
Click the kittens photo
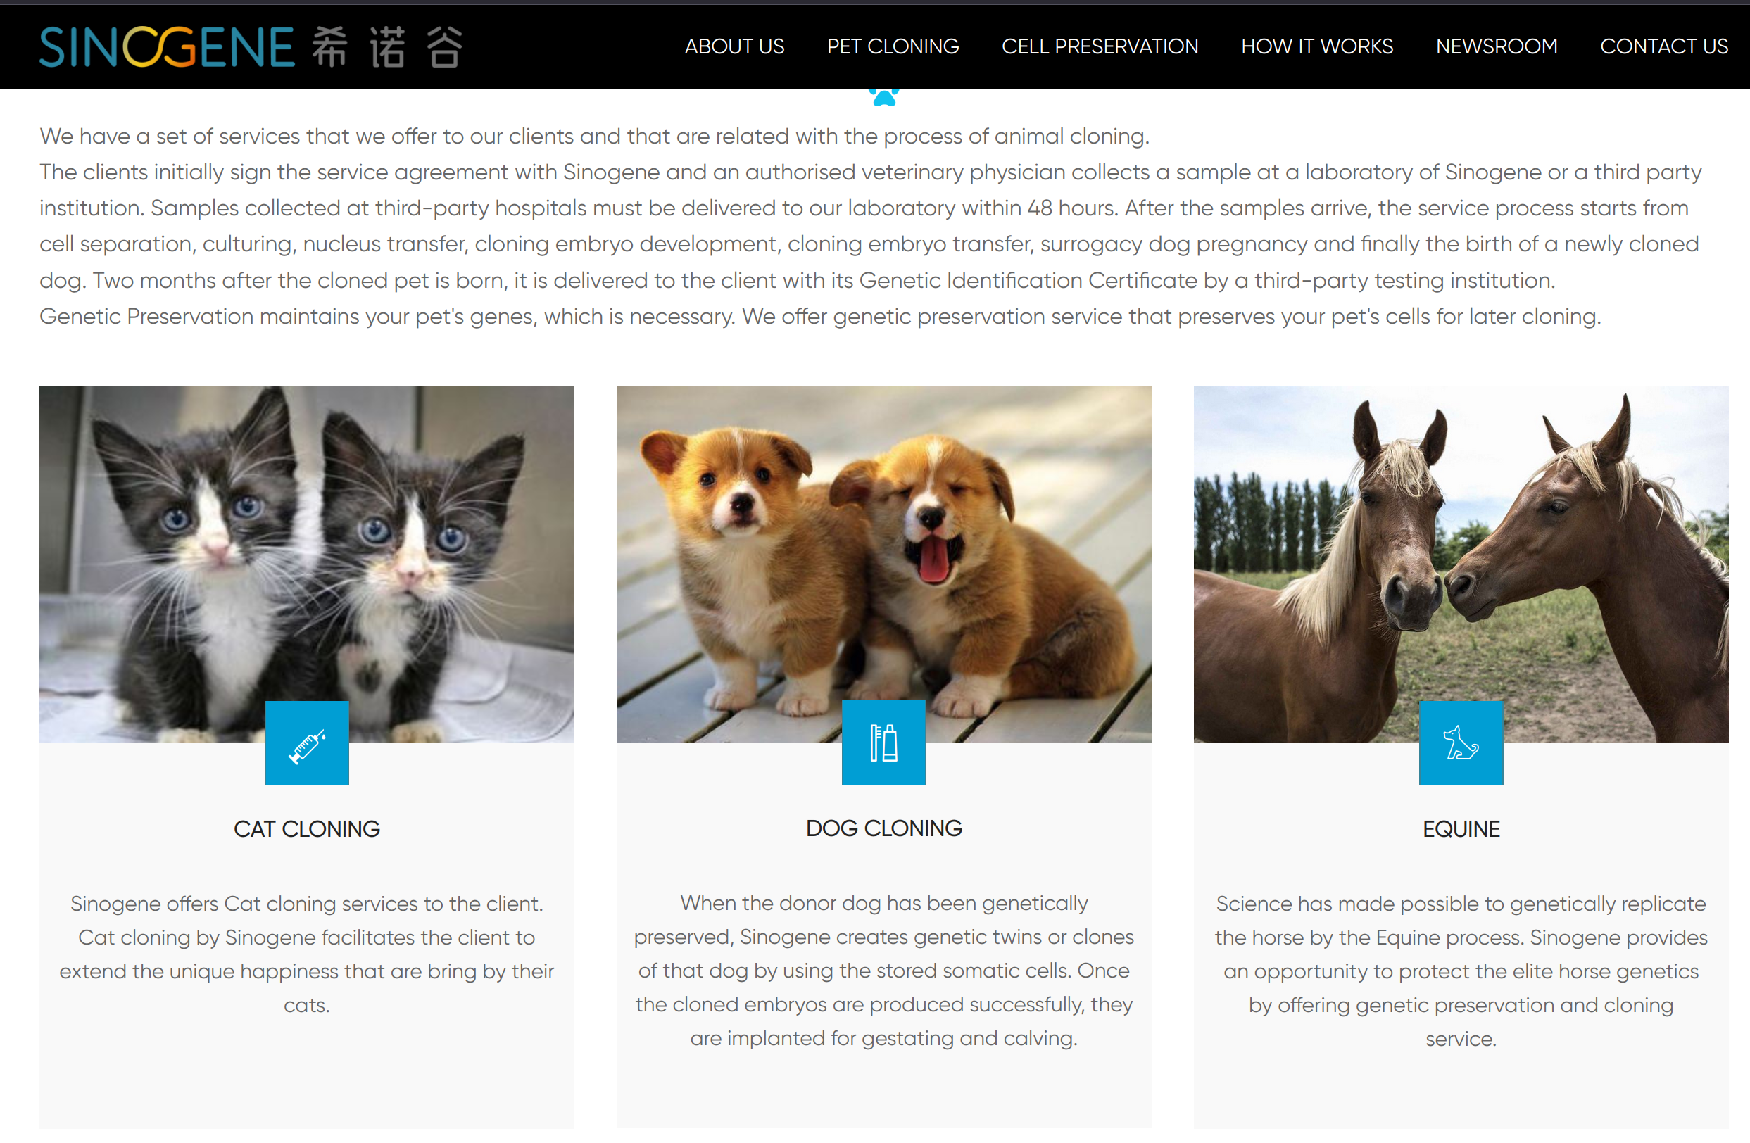pyautogui.click(x=307, y=564)
